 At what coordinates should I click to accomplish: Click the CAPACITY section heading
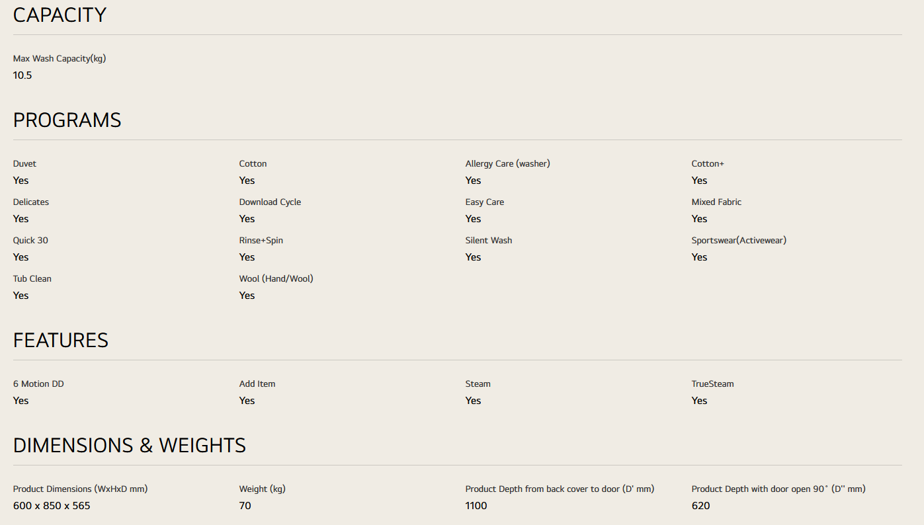click(60, 15)
